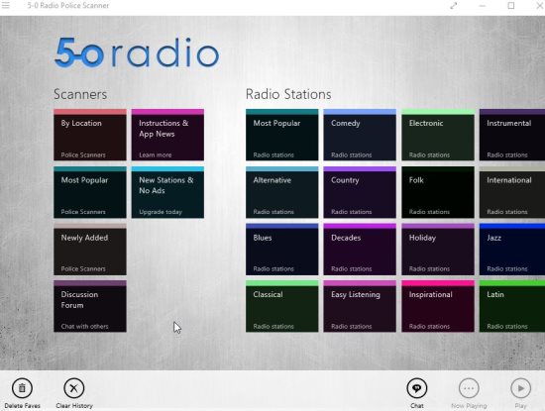Open the Instrumental radio stations tile
Viewport: 545px width, 411px height.
point(512,135)
